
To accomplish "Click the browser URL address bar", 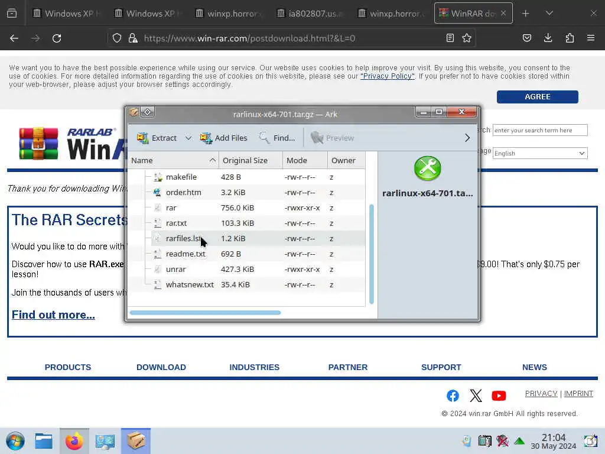I will pyautogui.click(x=291, y=38).
